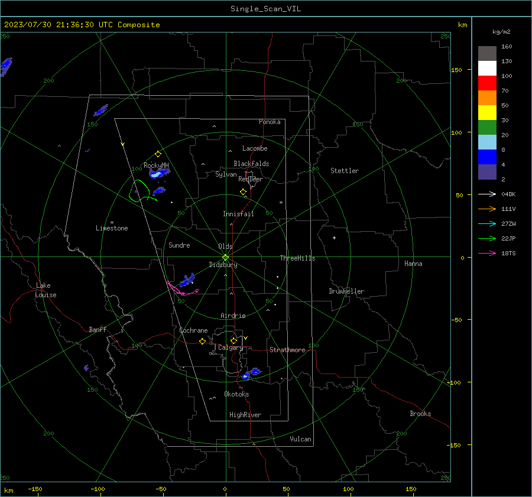Click the Hanna city label
532x497 pixels.
(413, 264)
